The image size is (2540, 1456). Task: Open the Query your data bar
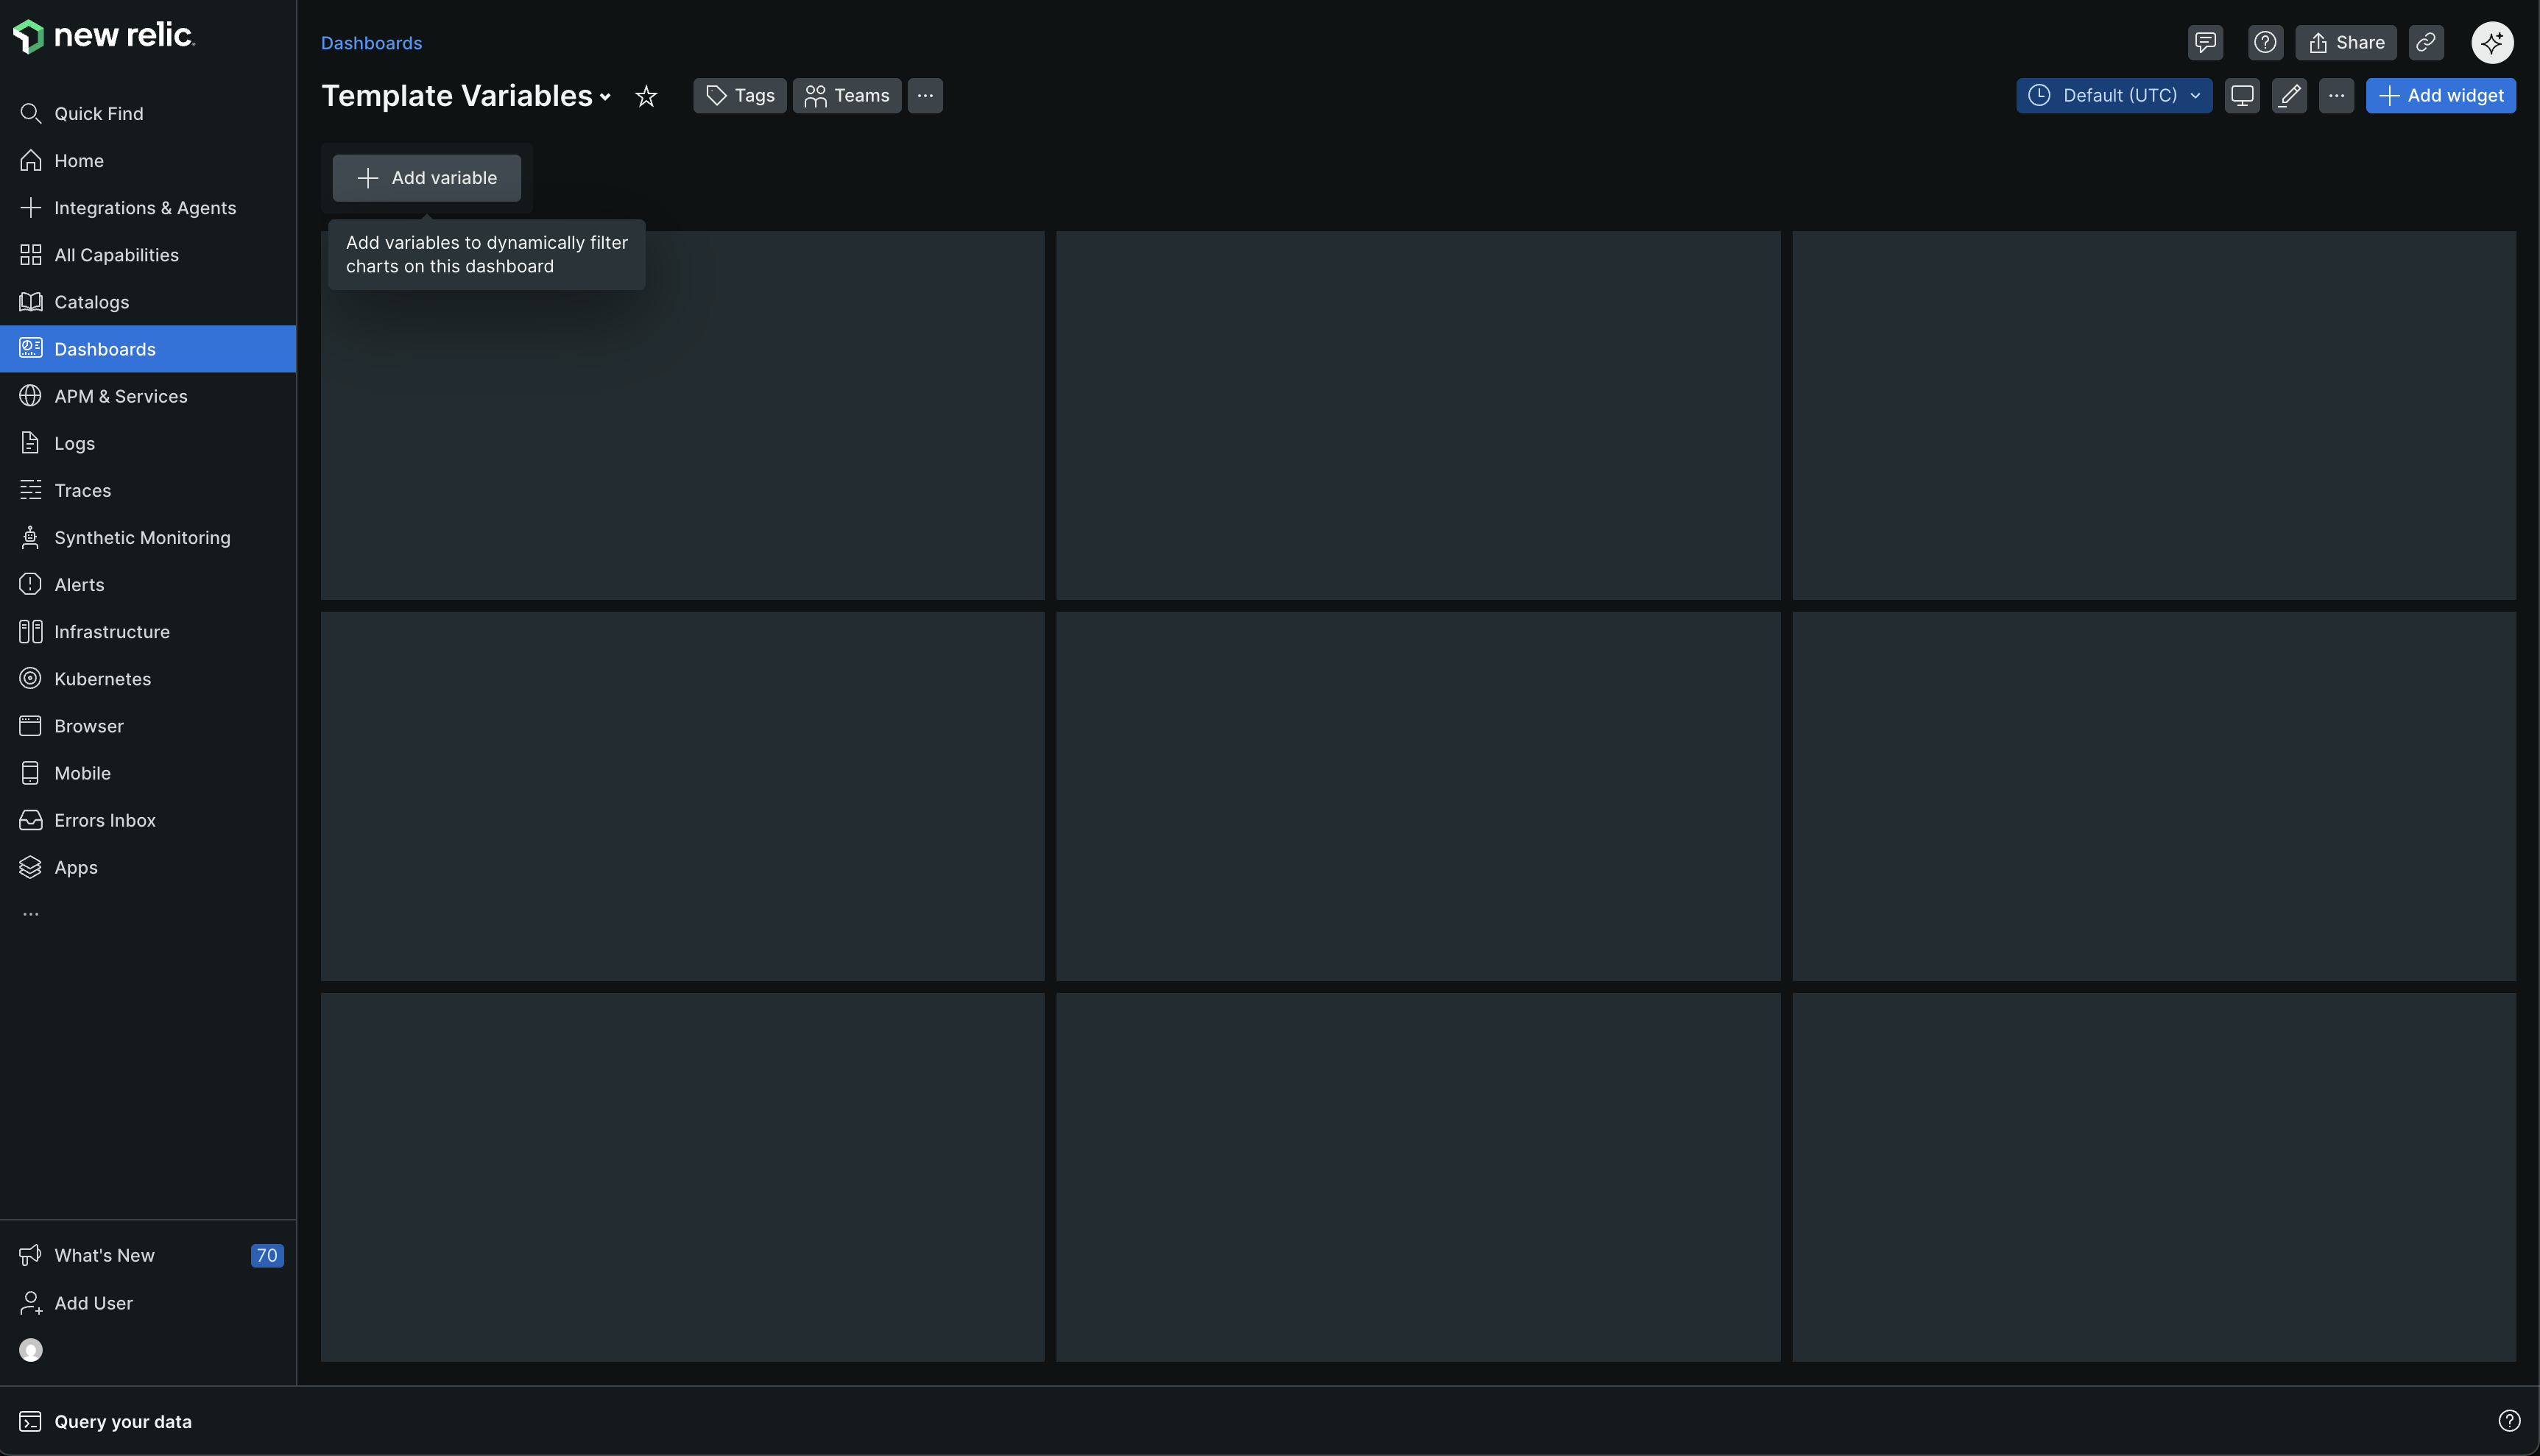click(122, 1421)
